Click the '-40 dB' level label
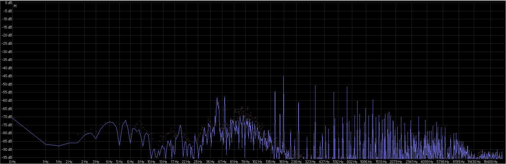Screen dimensions: 506x164 point(7,68)
